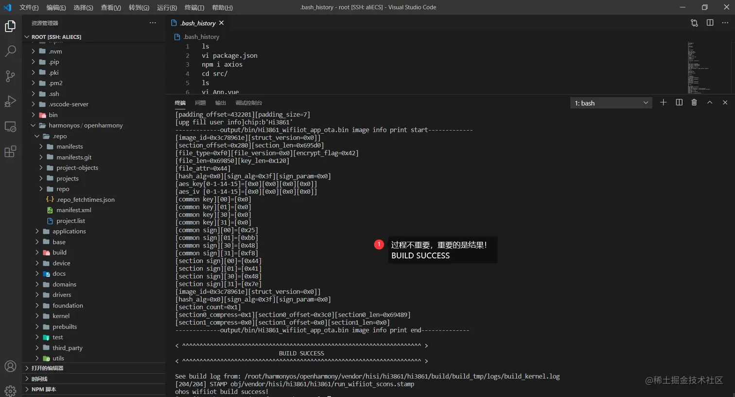Open the Explorer view in activity bar
Image resolution: width=735 pixels, height=397 pixels.
(10, 26)
